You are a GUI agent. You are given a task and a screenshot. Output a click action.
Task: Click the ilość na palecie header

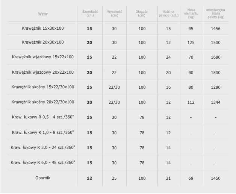169,14
